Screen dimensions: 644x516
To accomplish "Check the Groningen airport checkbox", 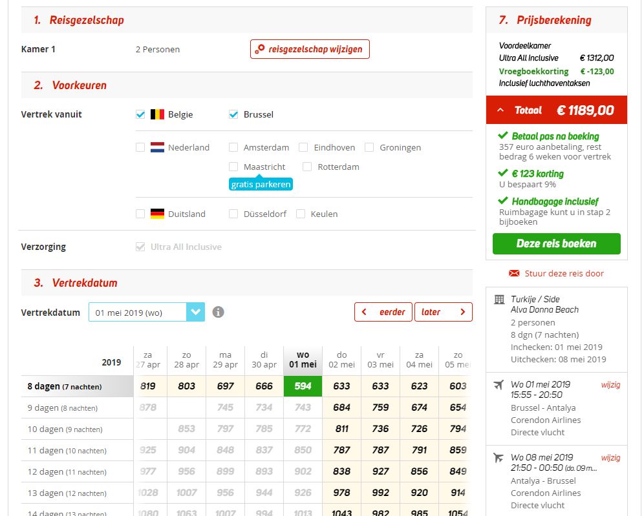I will pos(369,147).
